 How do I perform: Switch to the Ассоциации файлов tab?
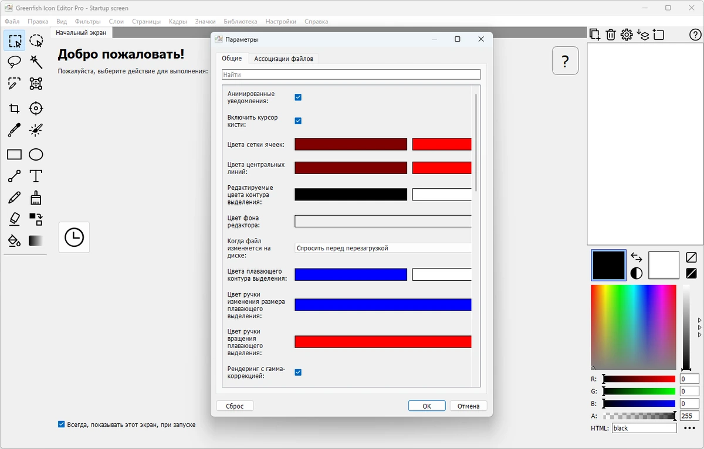[x=284, y=59]
